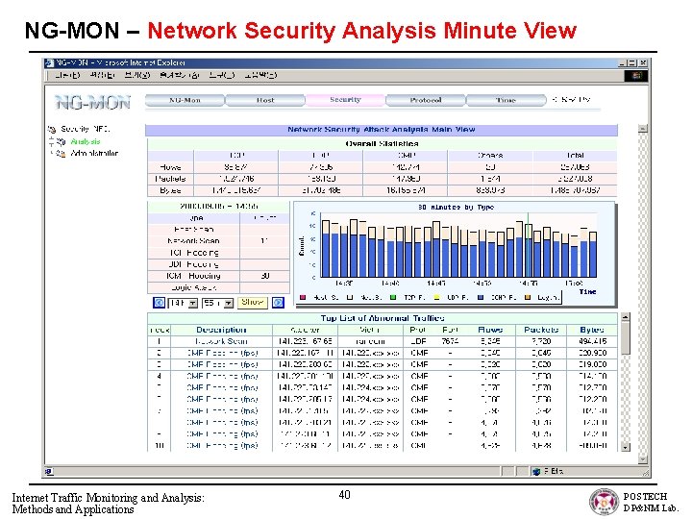The width and height of the screenshot is (692, 519).
Task: Sort the table by the Packets header
Action: click(541, 330)
